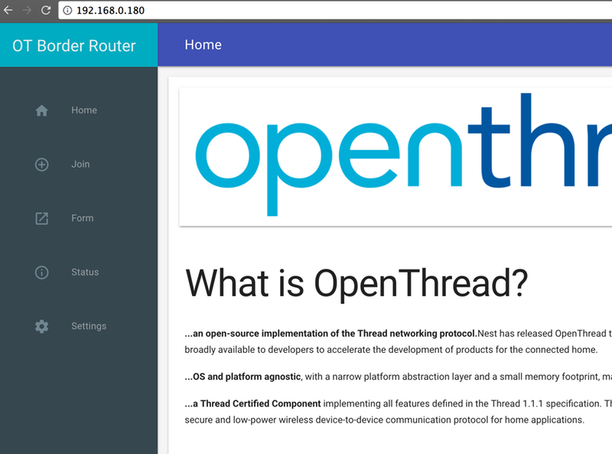Click the browser forward arrow
Viewport: 612px width, 454px height.
[28, 11]
